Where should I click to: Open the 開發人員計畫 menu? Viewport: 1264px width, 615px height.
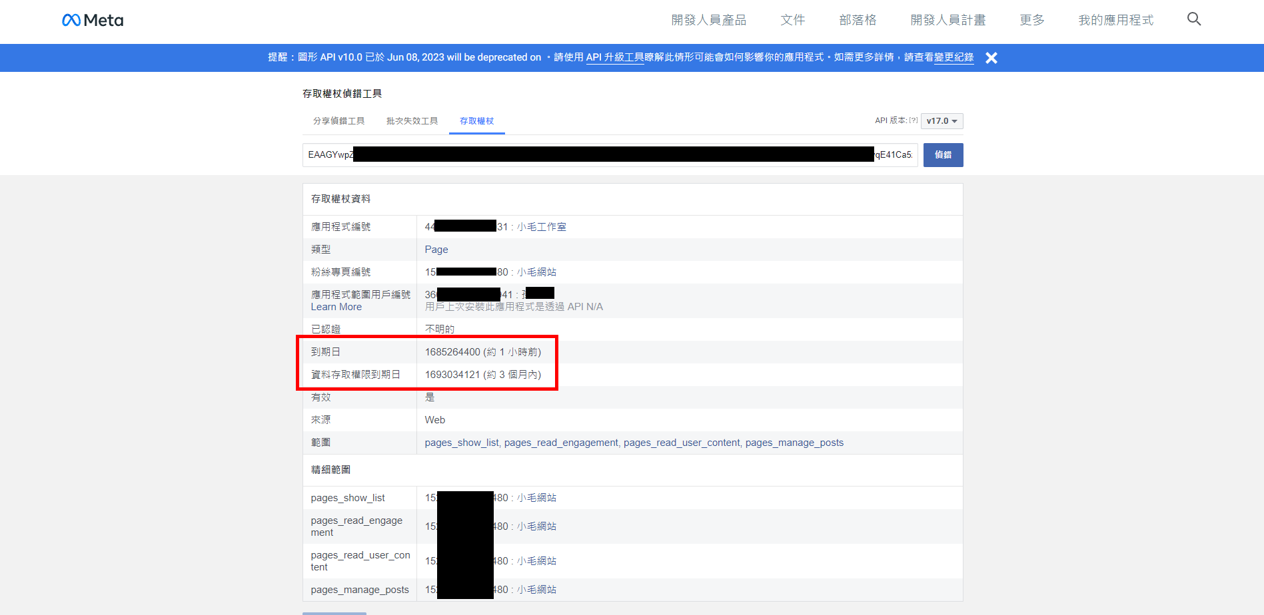[948, 20]
